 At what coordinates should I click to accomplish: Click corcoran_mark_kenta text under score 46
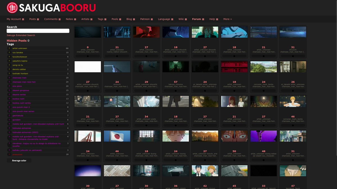point(293,119)
